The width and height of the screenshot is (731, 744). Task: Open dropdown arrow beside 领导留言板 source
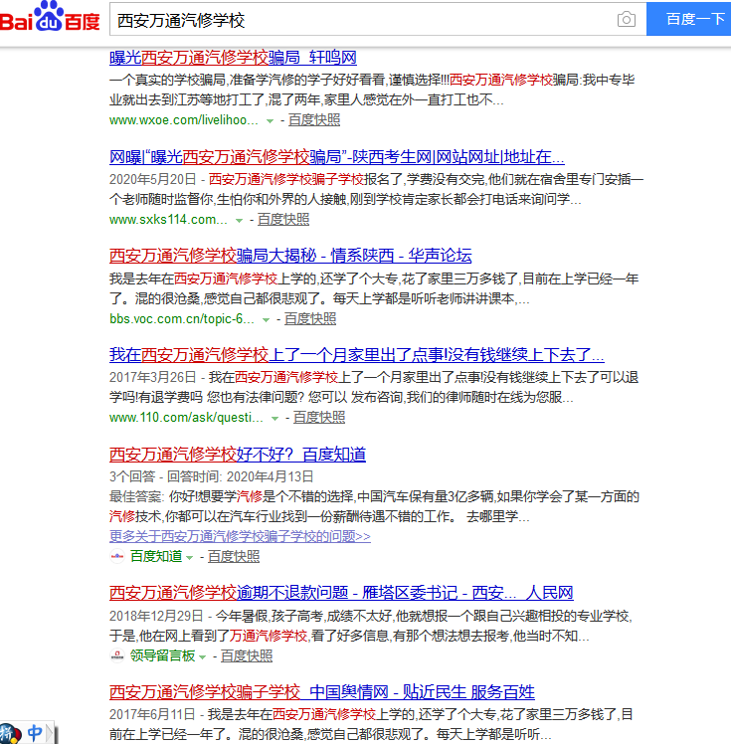coord(202,656)
